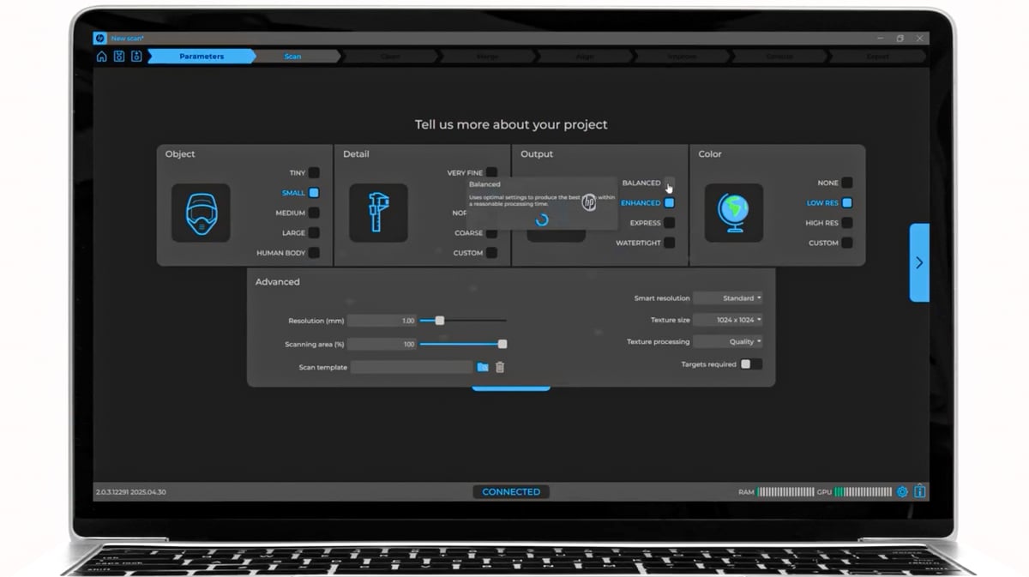The width and height of the screenshot is (1029, 577).
Task: Select COARSE detail level
Action: click(x=491, y=233)
